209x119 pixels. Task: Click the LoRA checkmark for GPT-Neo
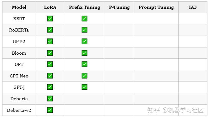point(50,76)
